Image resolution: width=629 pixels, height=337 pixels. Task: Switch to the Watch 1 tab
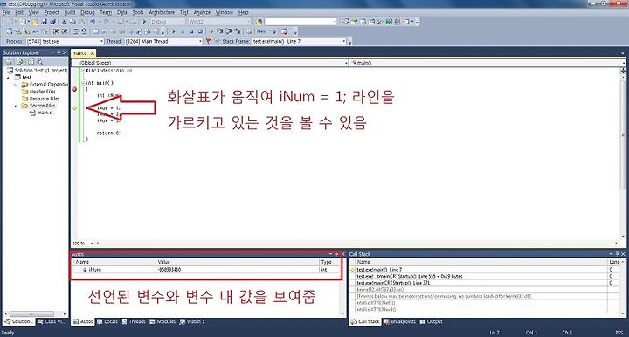pos(192,321)
